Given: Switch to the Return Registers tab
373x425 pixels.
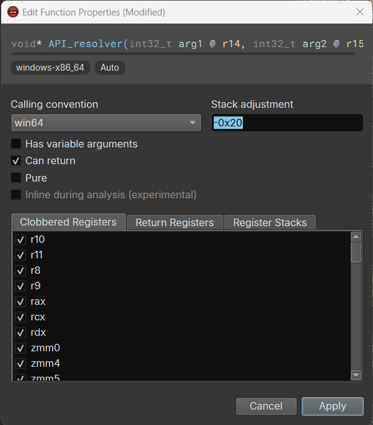Looking at the screenshot, I should [x=175, y=222].
